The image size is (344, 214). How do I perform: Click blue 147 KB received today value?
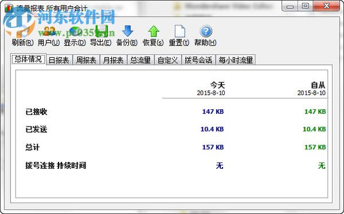(213, 112)
